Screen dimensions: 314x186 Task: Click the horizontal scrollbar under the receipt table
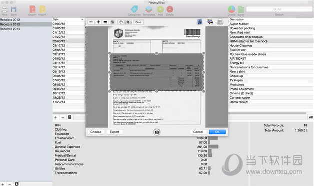tap(179, 113)
